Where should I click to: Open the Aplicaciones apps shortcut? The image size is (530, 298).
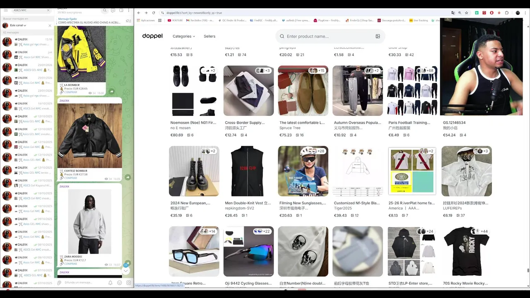[x=146, y=20]
